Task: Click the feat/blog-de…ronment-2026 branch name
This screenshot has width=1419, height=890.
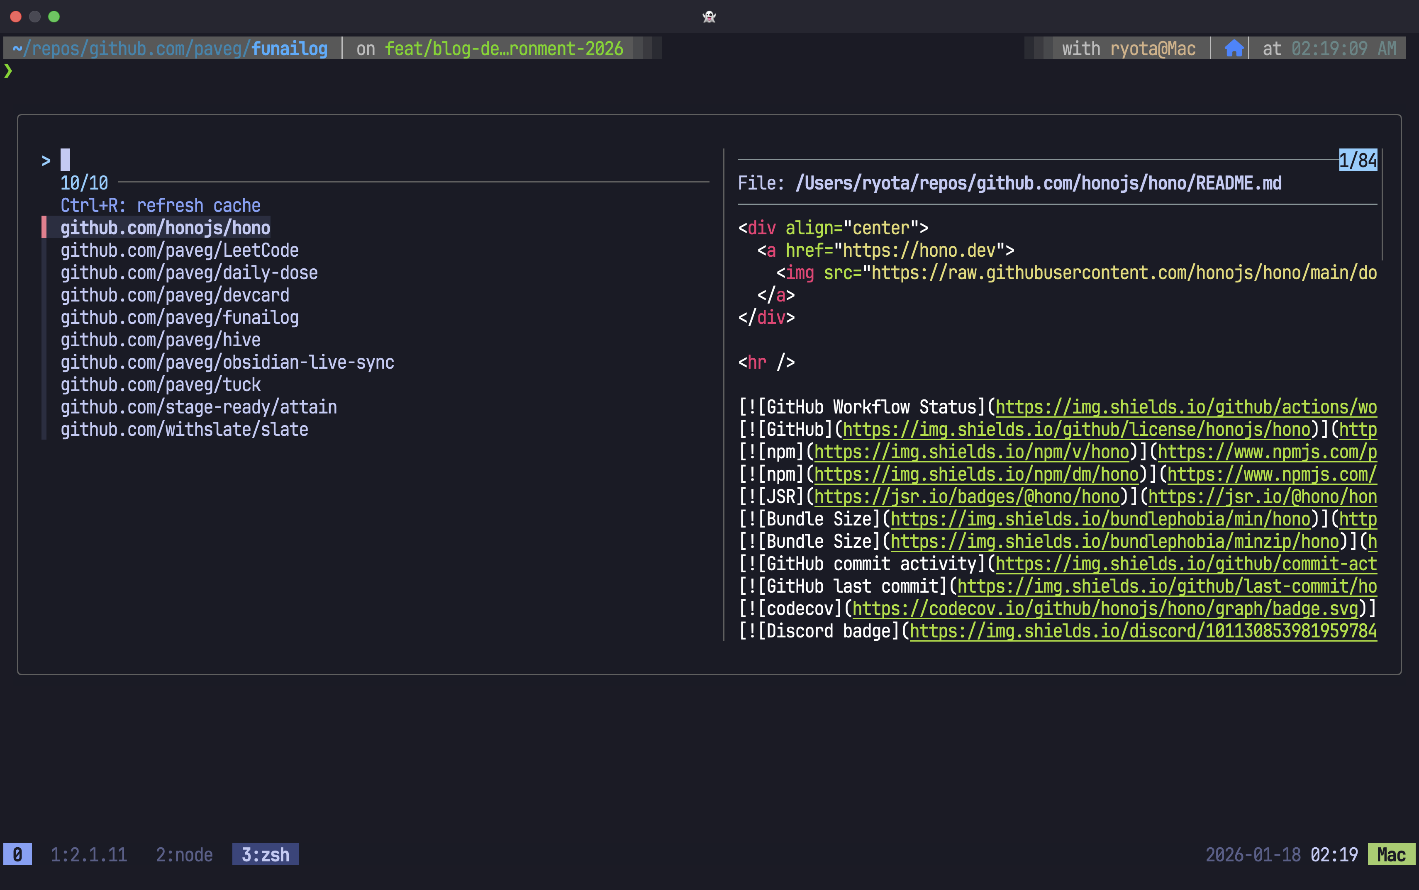Action: pyautogui.click(x=504, y=48)
